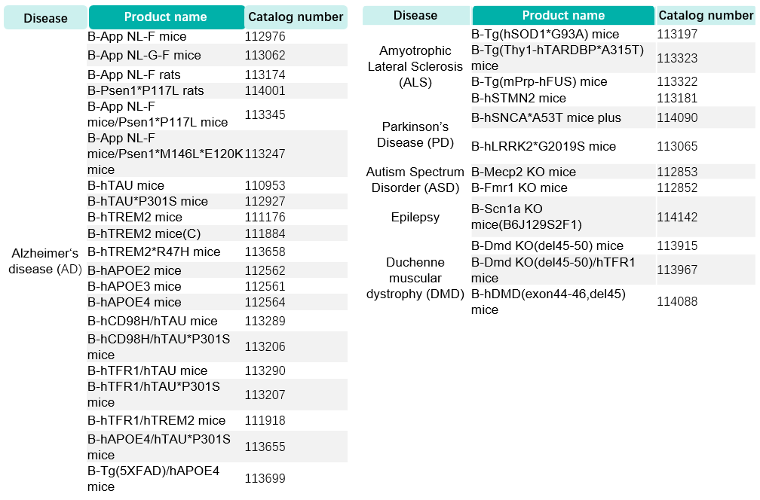
Task: Click catalog number 114142
Action: point(677,217)
